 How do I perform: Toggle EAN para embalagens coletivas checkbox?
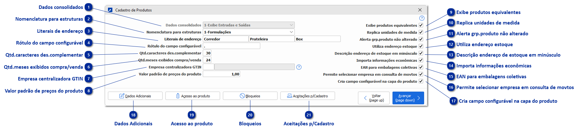point(421,67)
